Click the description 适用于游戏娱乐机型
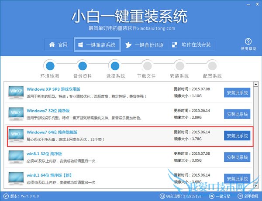 click(84, 118)
